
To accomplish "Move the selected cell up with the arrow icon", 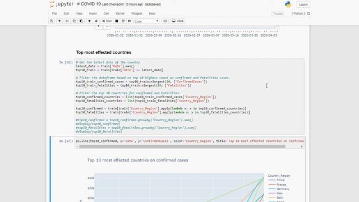I will coord(89,21).
